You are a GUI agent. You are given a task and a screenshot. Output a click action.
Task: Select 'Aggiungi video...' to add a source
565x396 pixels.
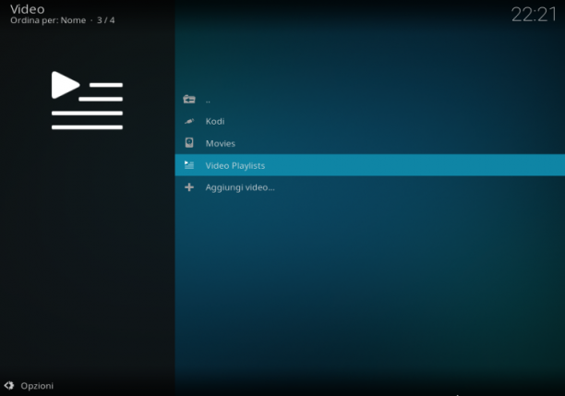[369, 187]
